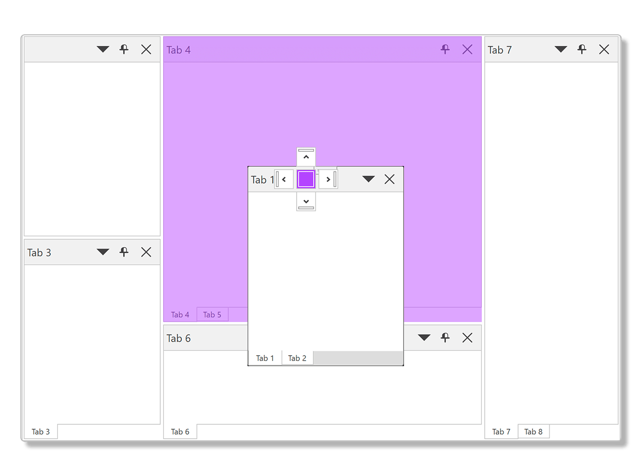Viewport: 642px width, 476px height.
Task: Open the Tab 3 panel dropdown menu
Action: tap(102, 252)
